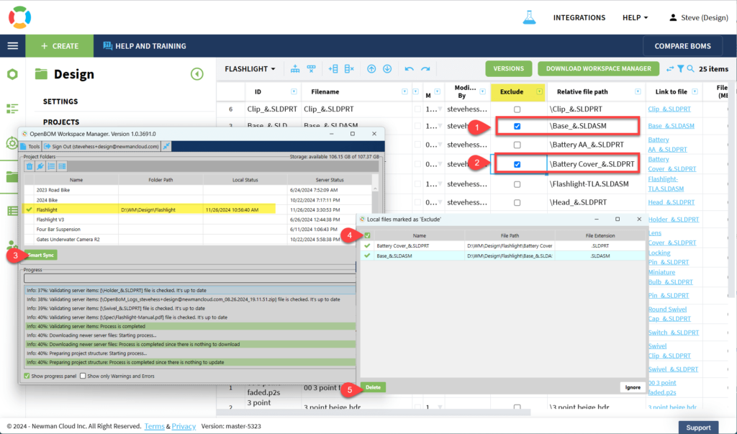Click the move up arrow circle icon

pos(371,69)
